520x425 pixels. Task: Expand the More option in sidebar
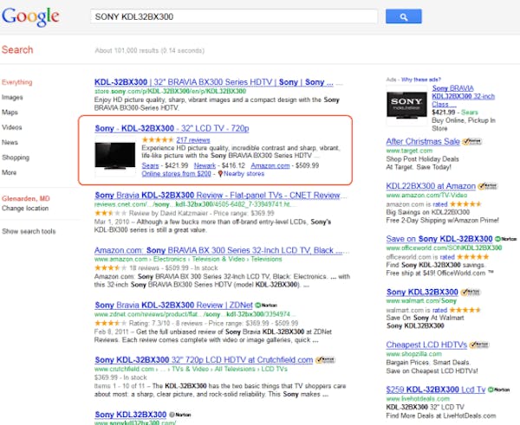point(9,172)
